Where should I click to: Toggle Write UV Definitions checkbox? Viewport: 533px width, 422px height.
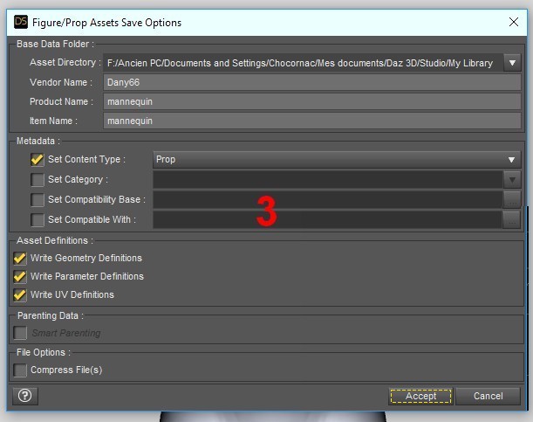[x=20, y=294]
